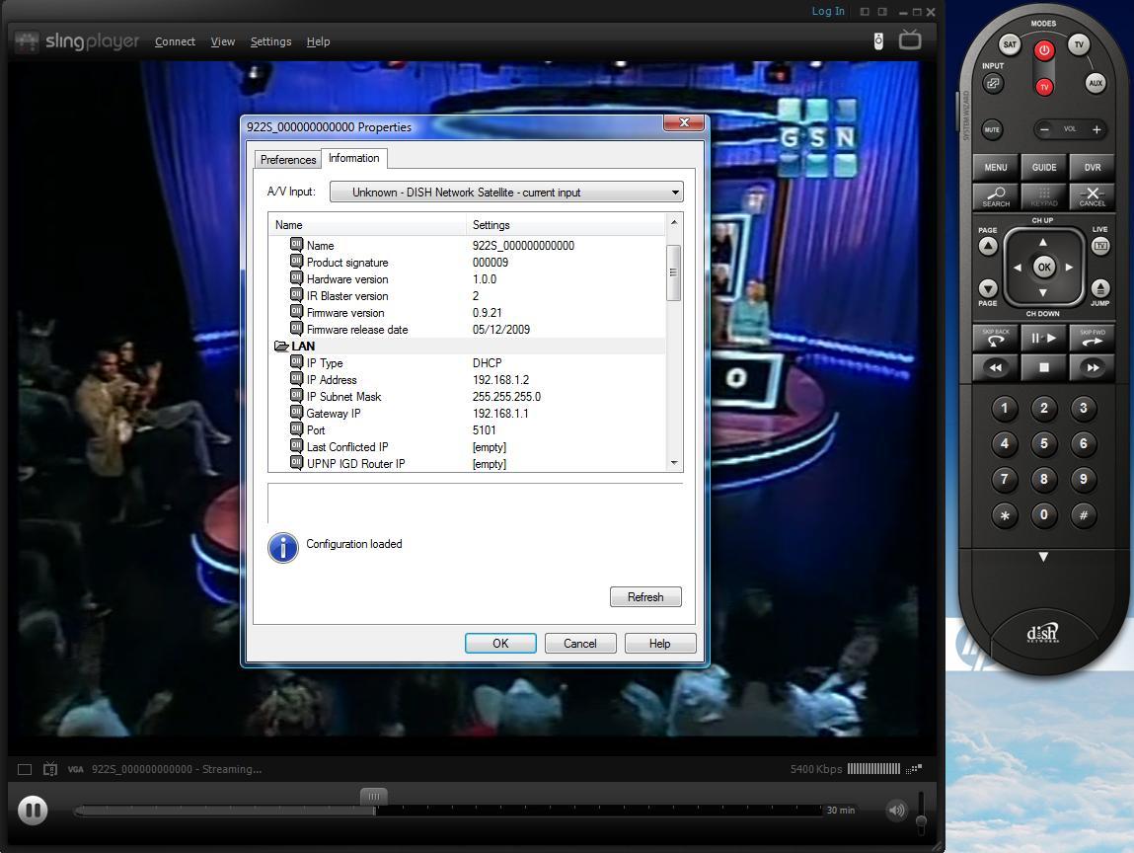Click the star key on remote keypad
The image size is (1134, 853).
1004,516
